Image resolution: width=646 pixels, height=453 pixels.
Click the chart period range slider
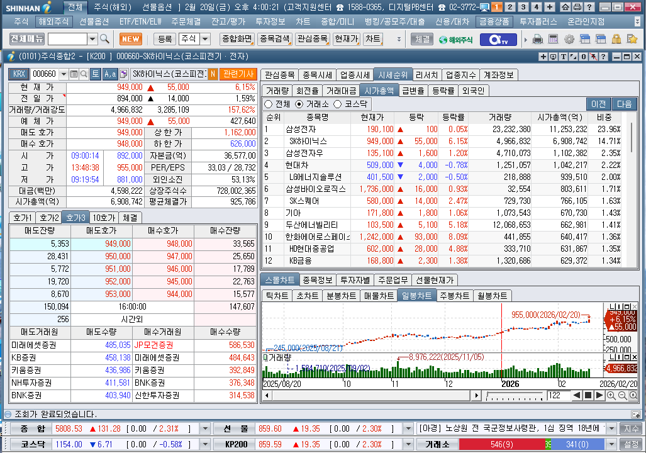[514, 396]
